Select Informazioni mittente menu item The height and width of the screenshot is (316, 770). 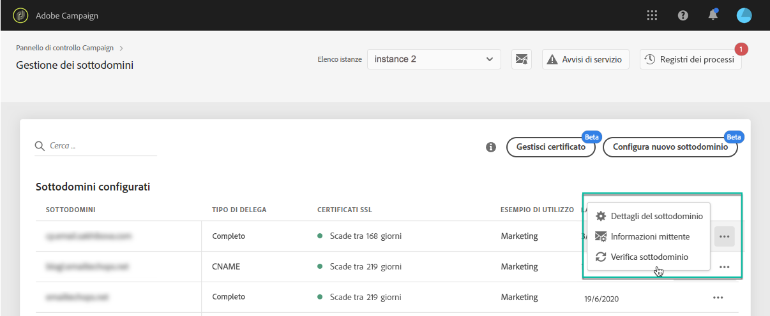[650, 236]
